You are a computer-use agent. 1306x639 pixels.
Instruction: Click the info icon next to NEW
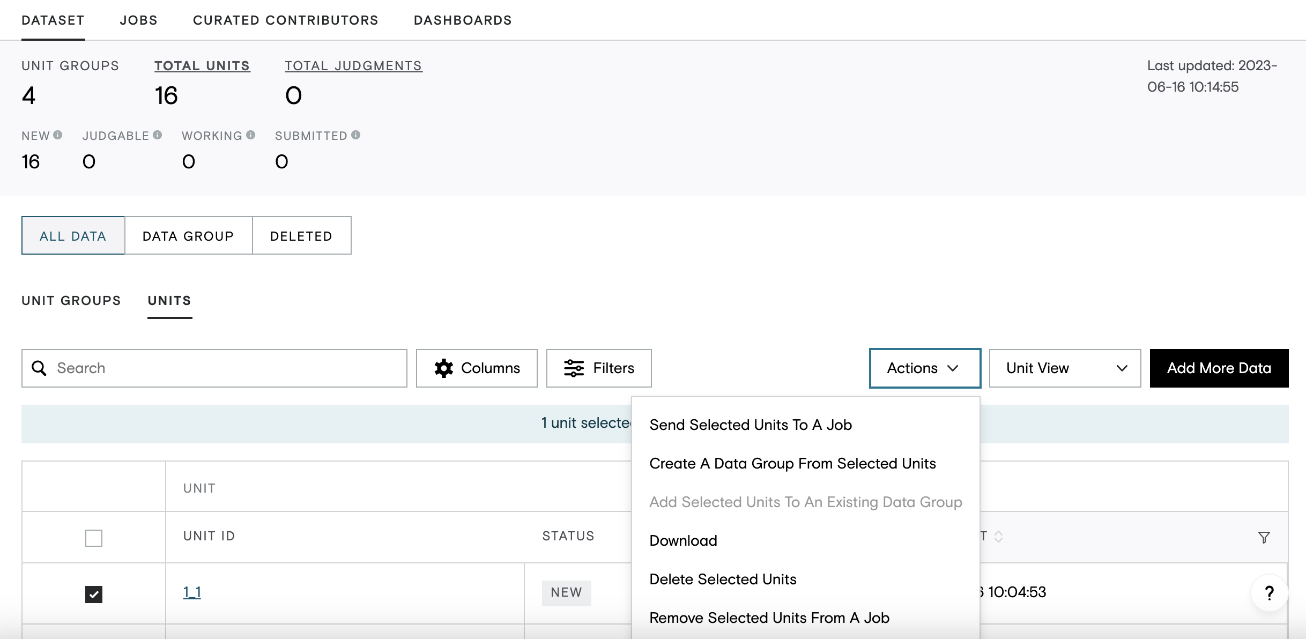[x=58, y=135]
